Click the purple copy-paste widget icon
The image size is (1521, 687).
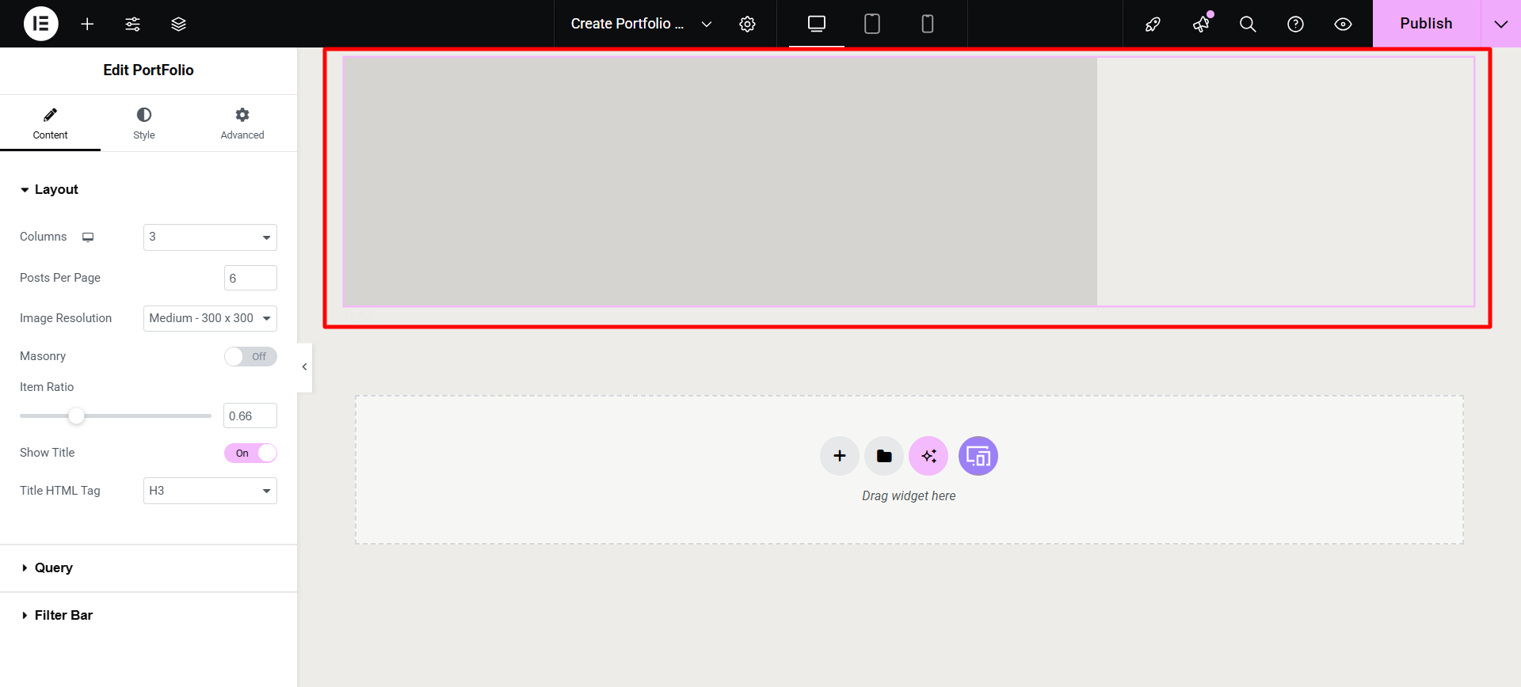(978, 456)
